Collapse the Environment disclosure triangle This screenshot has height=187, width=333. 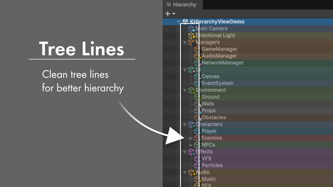coord(185,90)
